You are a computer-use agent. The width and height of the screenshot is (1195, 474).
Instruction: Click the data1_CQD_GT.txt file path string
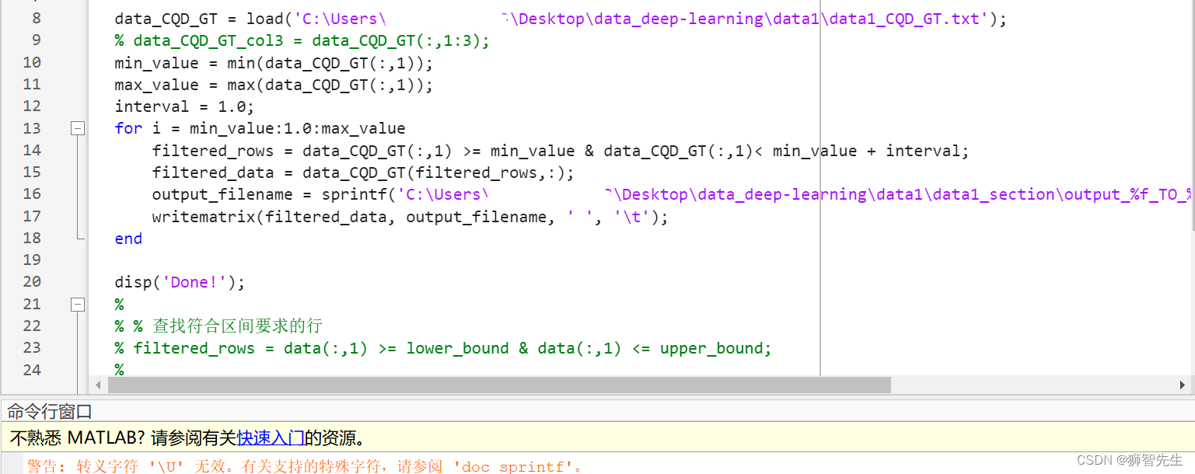coord(641,19)
